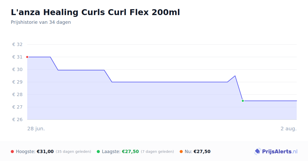Click the current Nu price €27,50

point(202,152)
